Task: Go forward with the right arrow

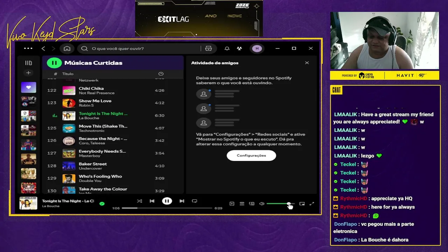Action: tap(54, 48)
